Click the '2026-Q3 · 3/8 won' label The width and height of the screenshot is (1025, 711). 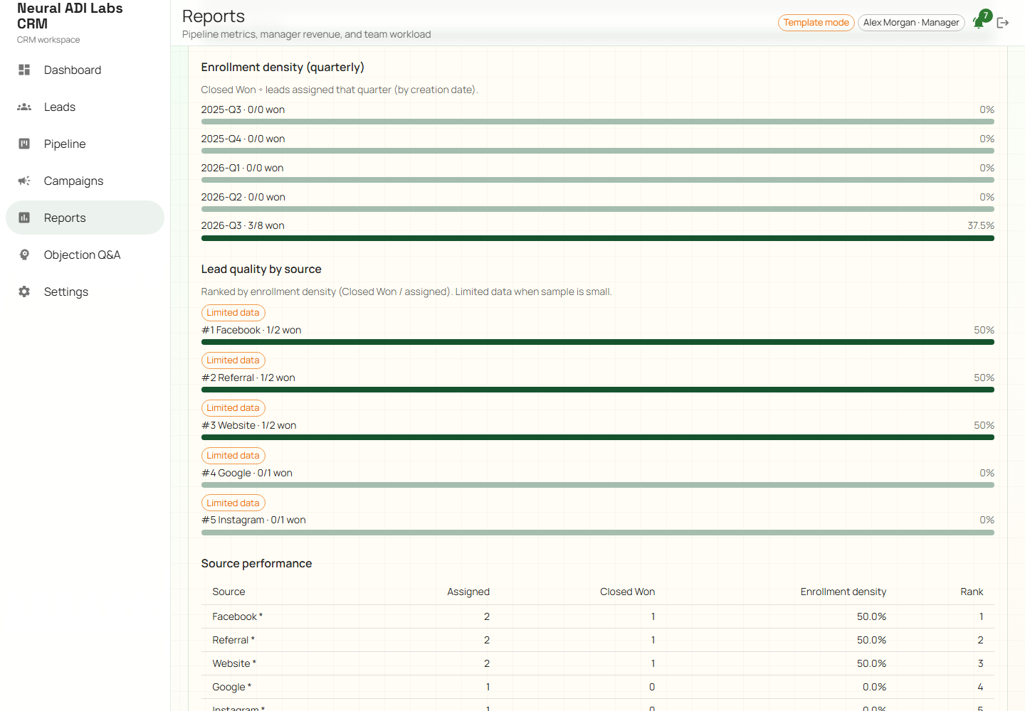point(243,225)
